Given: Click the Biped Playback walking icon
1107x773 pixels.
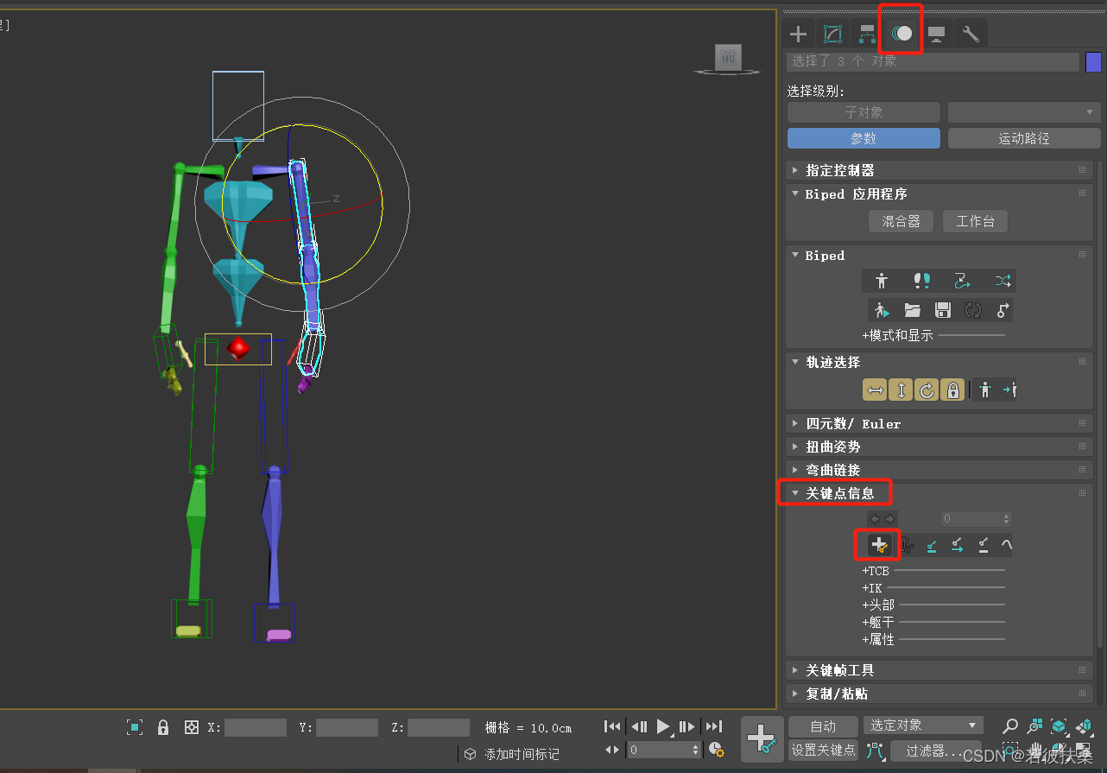Looking at the screenshot, I should click(881, 310).
